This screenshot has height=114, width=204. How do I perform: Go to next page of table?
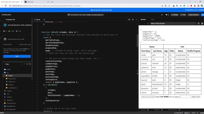149,97
